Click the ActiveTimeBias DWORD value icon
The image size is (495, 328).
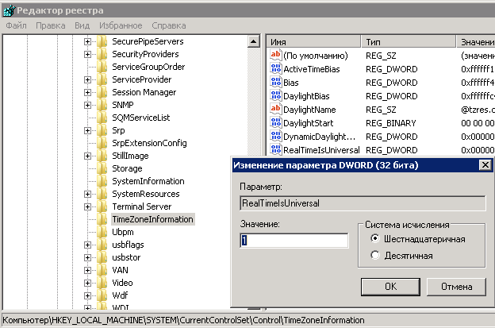coord(276,69)
